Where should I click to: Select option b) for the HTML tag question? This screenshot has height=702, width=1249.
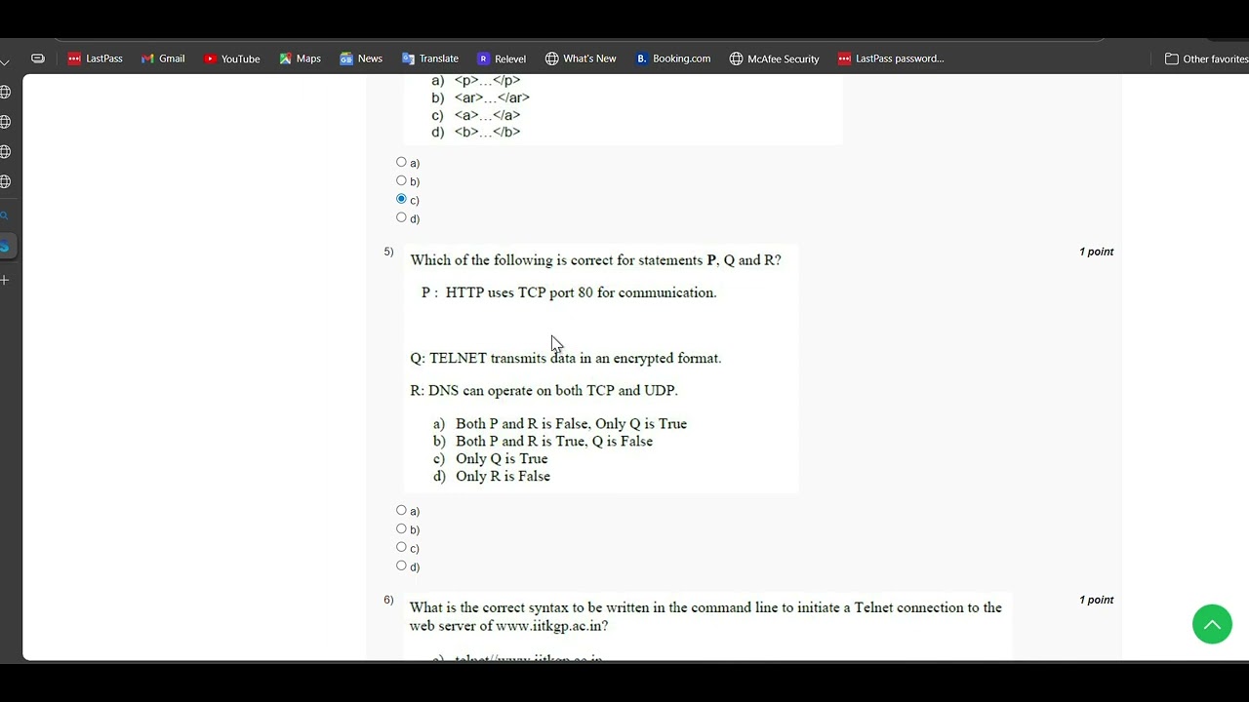pos(401,180)
